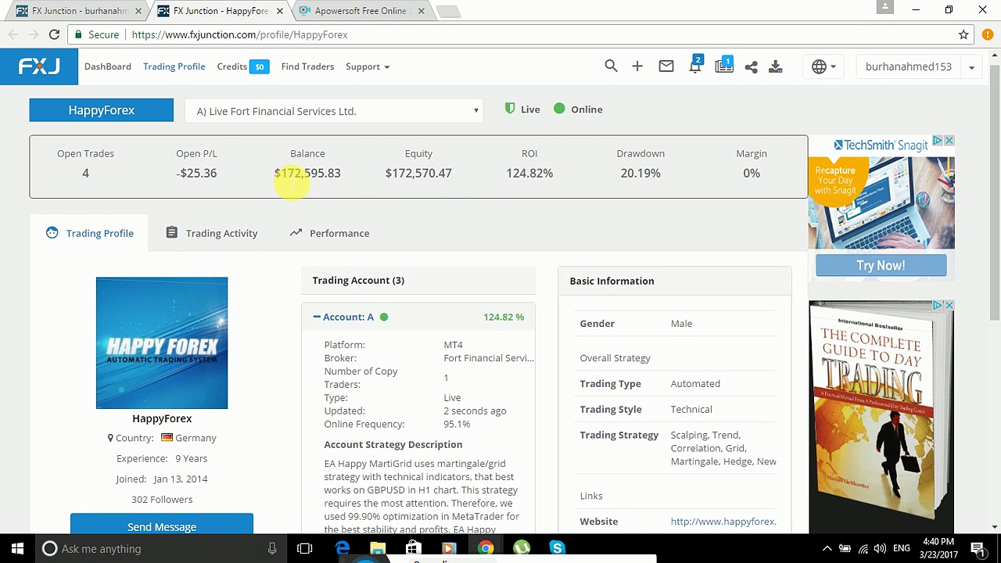Viewport: 1001px width, 563px height.
Task: Open the Windows Start menu
Action: (x=17, y=549)
